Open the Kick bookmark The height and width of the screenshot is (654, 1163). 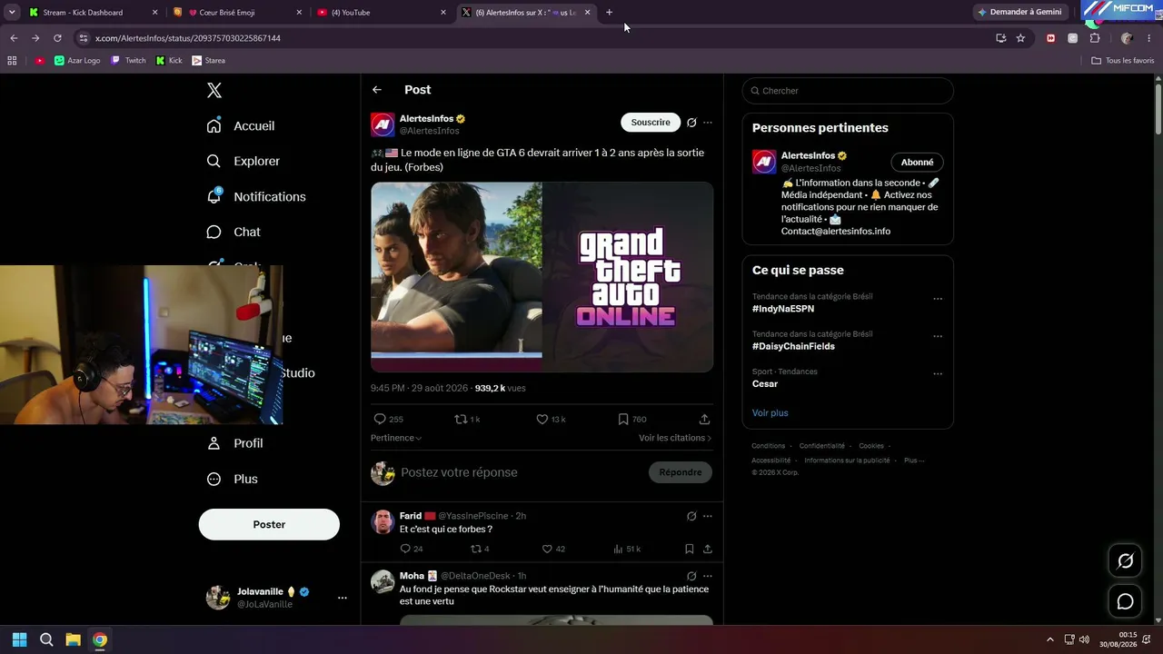(x=169, y=61)
